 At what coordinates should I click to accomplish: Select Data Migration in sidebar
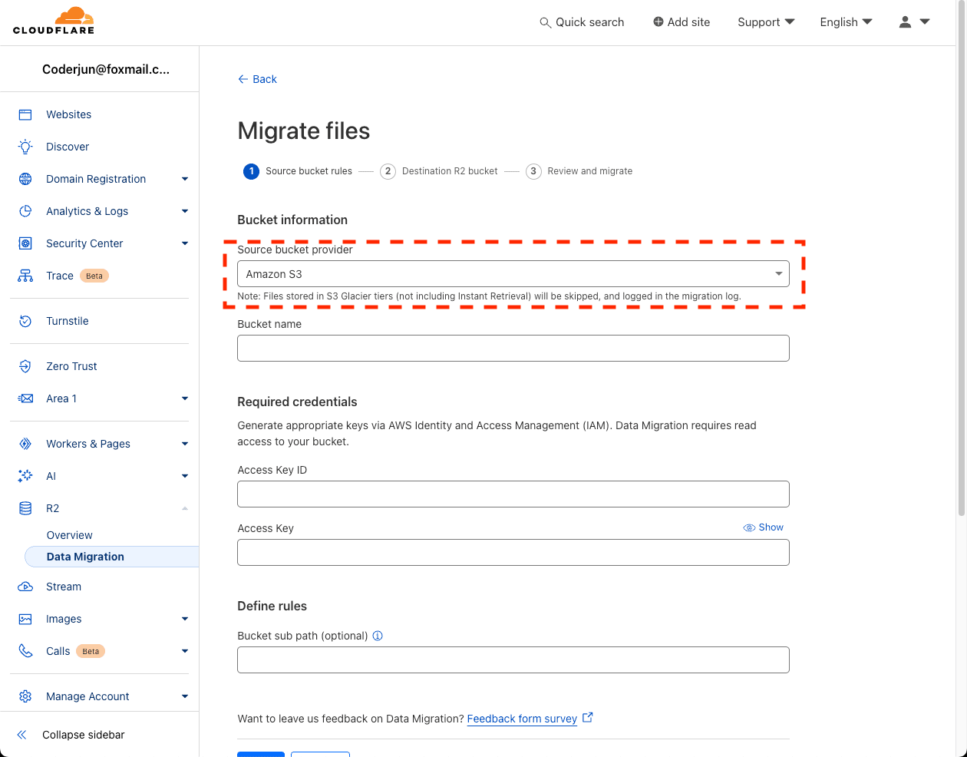click(112, 557)
